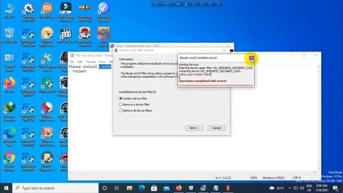Open Windows Security shield on taskbar
Screen dimensions: 343x193
point(191,188)
